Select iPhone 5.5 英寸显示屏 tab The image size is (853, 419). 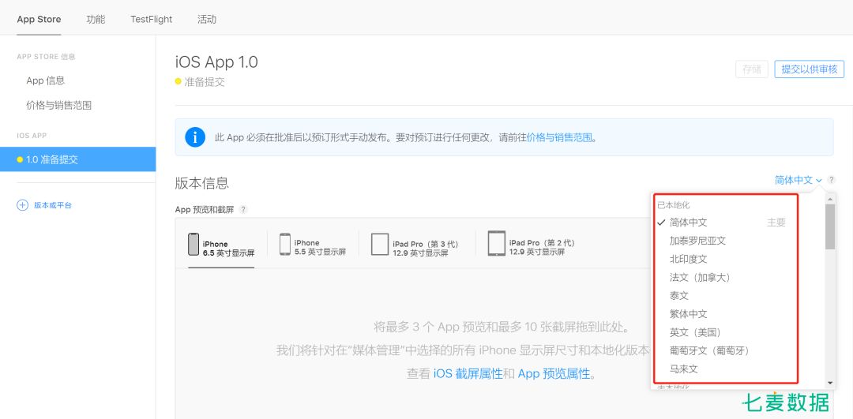[x=312, y=245]
